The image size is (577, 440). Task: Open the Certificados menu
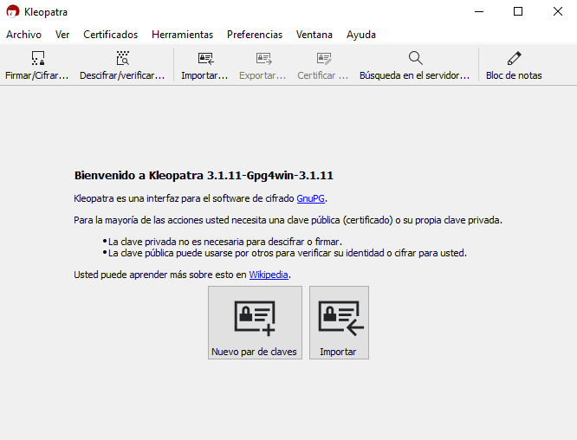coord(110,35)
